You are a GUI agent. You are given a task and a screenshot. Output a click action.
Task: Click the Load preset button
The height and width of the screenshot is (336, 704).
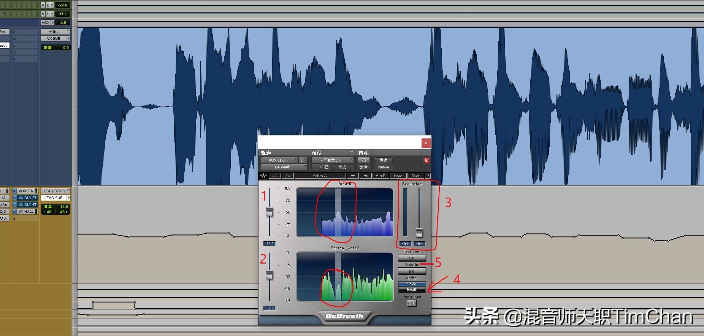tap(398, 176)
